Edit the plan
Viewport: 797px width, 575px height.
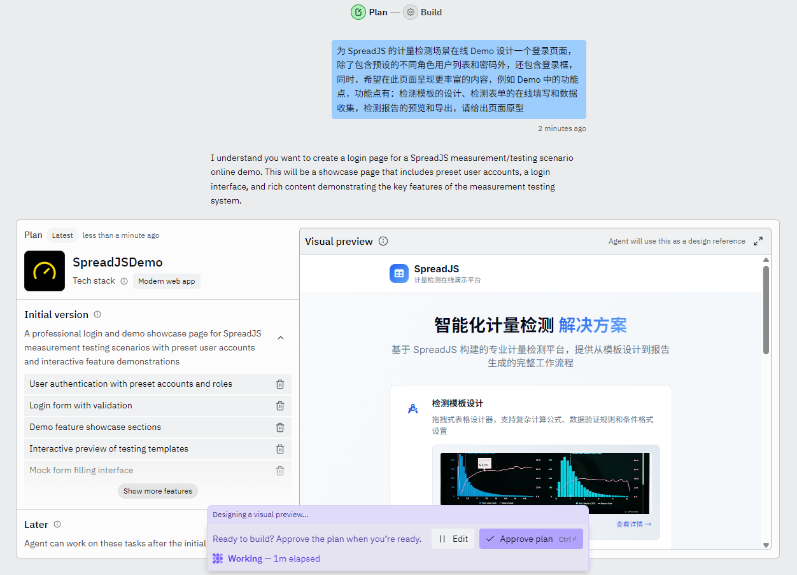tap(453, 539)
